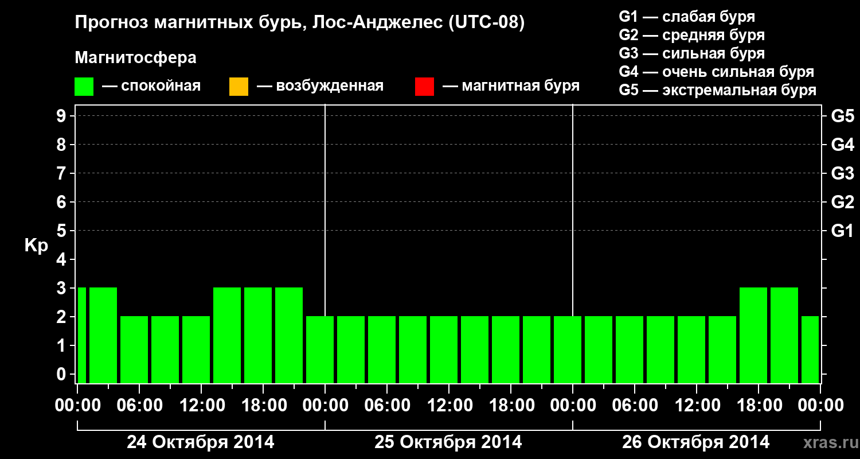Click the narrow first bar at 24 October 00:00
Viewport: 860px width, 459px height.
pos(81,335)
